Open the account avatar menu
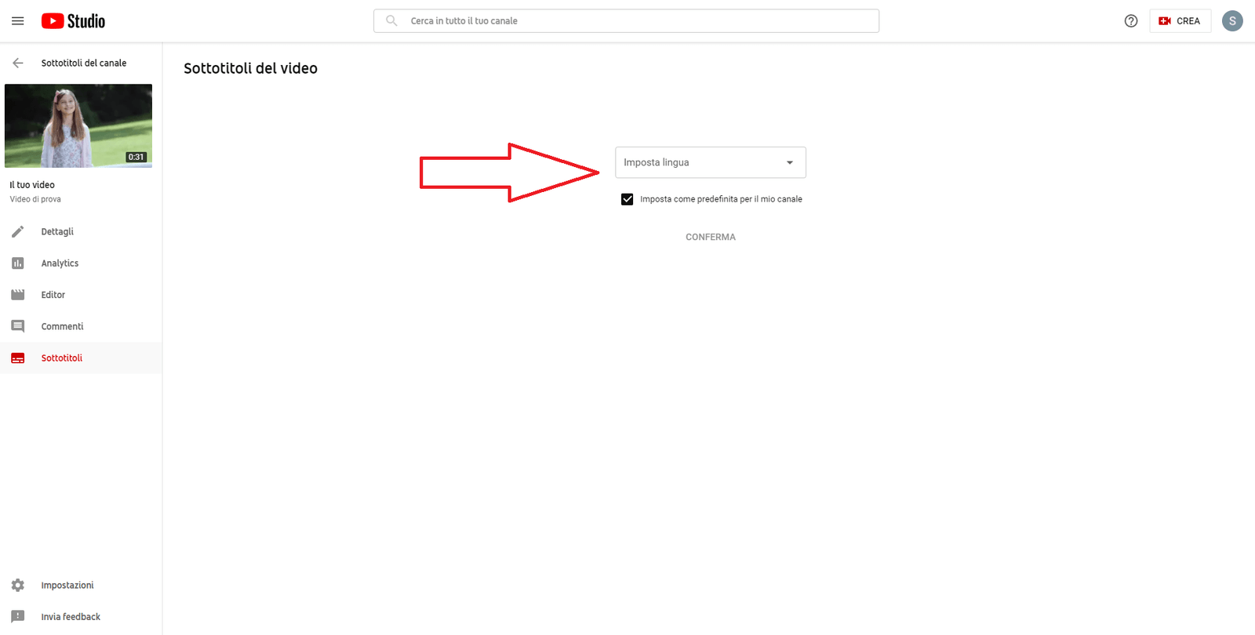 (1231, 21)
